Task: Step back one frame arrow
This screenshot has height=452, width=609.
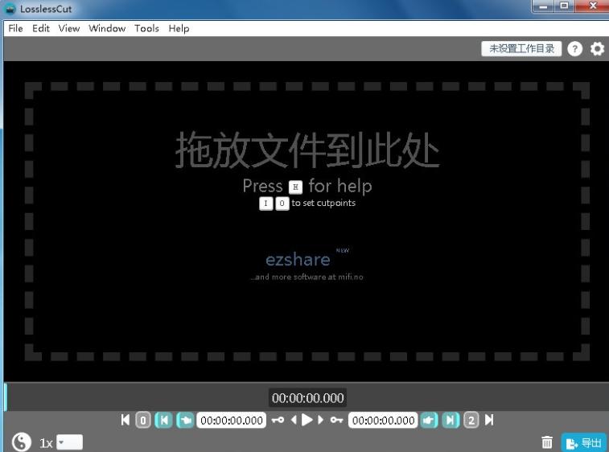Action: pos(294,420)
